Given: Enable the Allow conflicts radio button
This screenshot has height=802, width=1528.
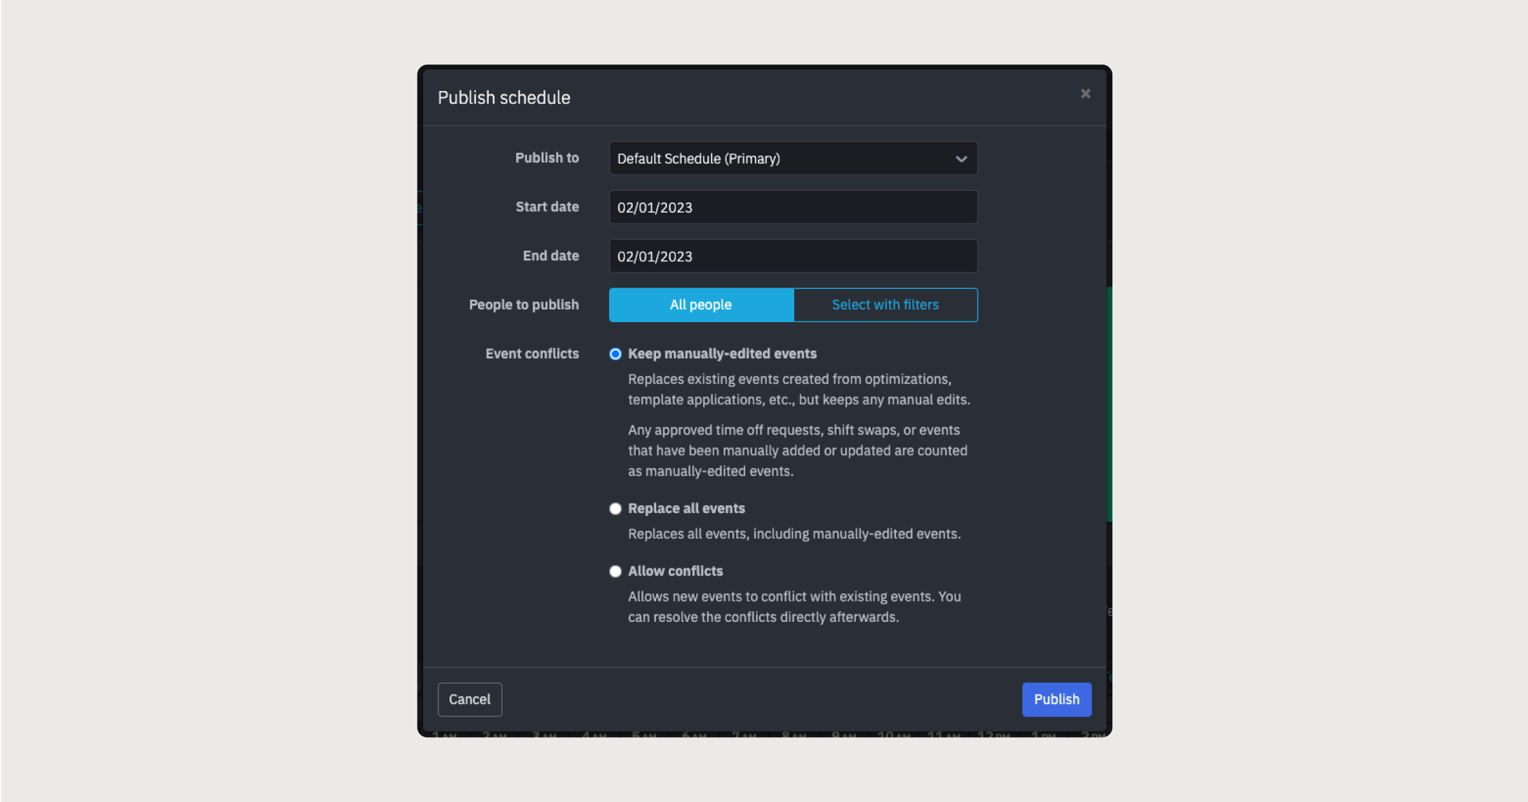Looking at the screenshot, I should [x=615, y=572].
